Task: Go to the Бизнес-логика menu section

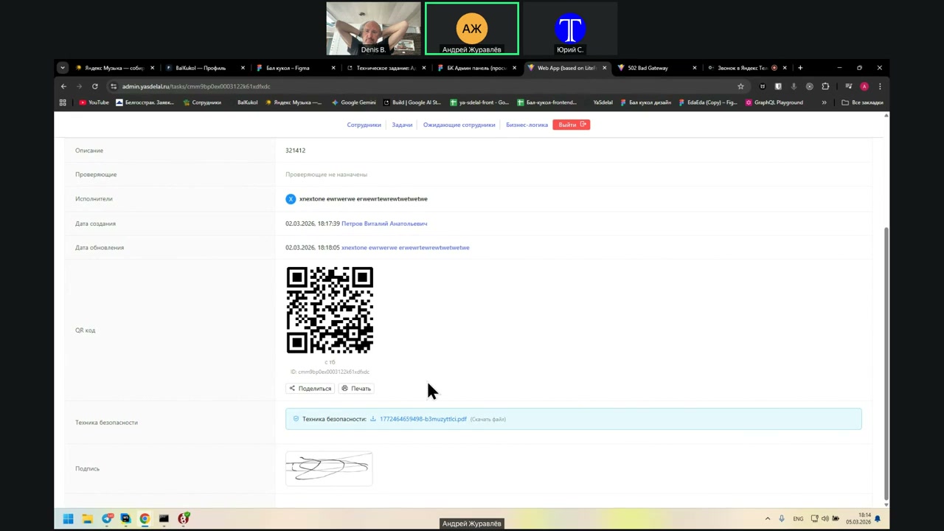Action: [527, 125]
